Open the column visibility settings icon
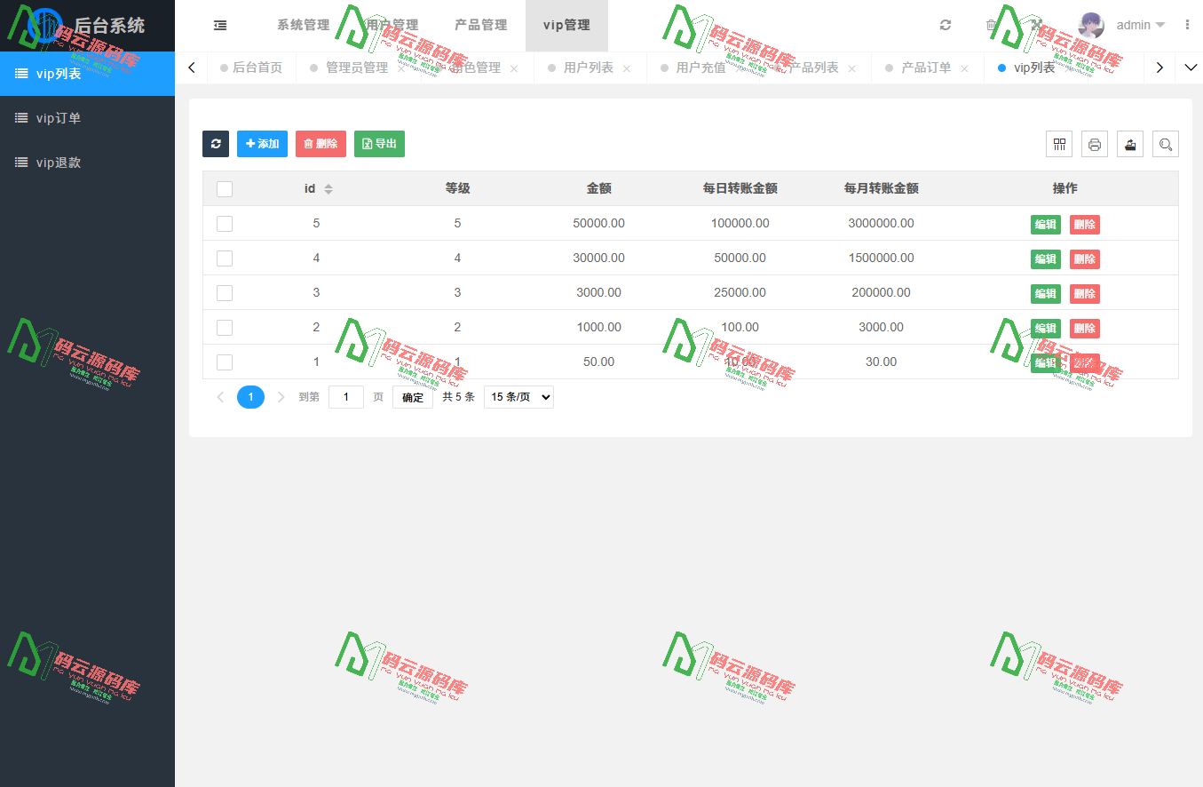This screenshot has height=787, width=1203. click(x=1058, y=143)
